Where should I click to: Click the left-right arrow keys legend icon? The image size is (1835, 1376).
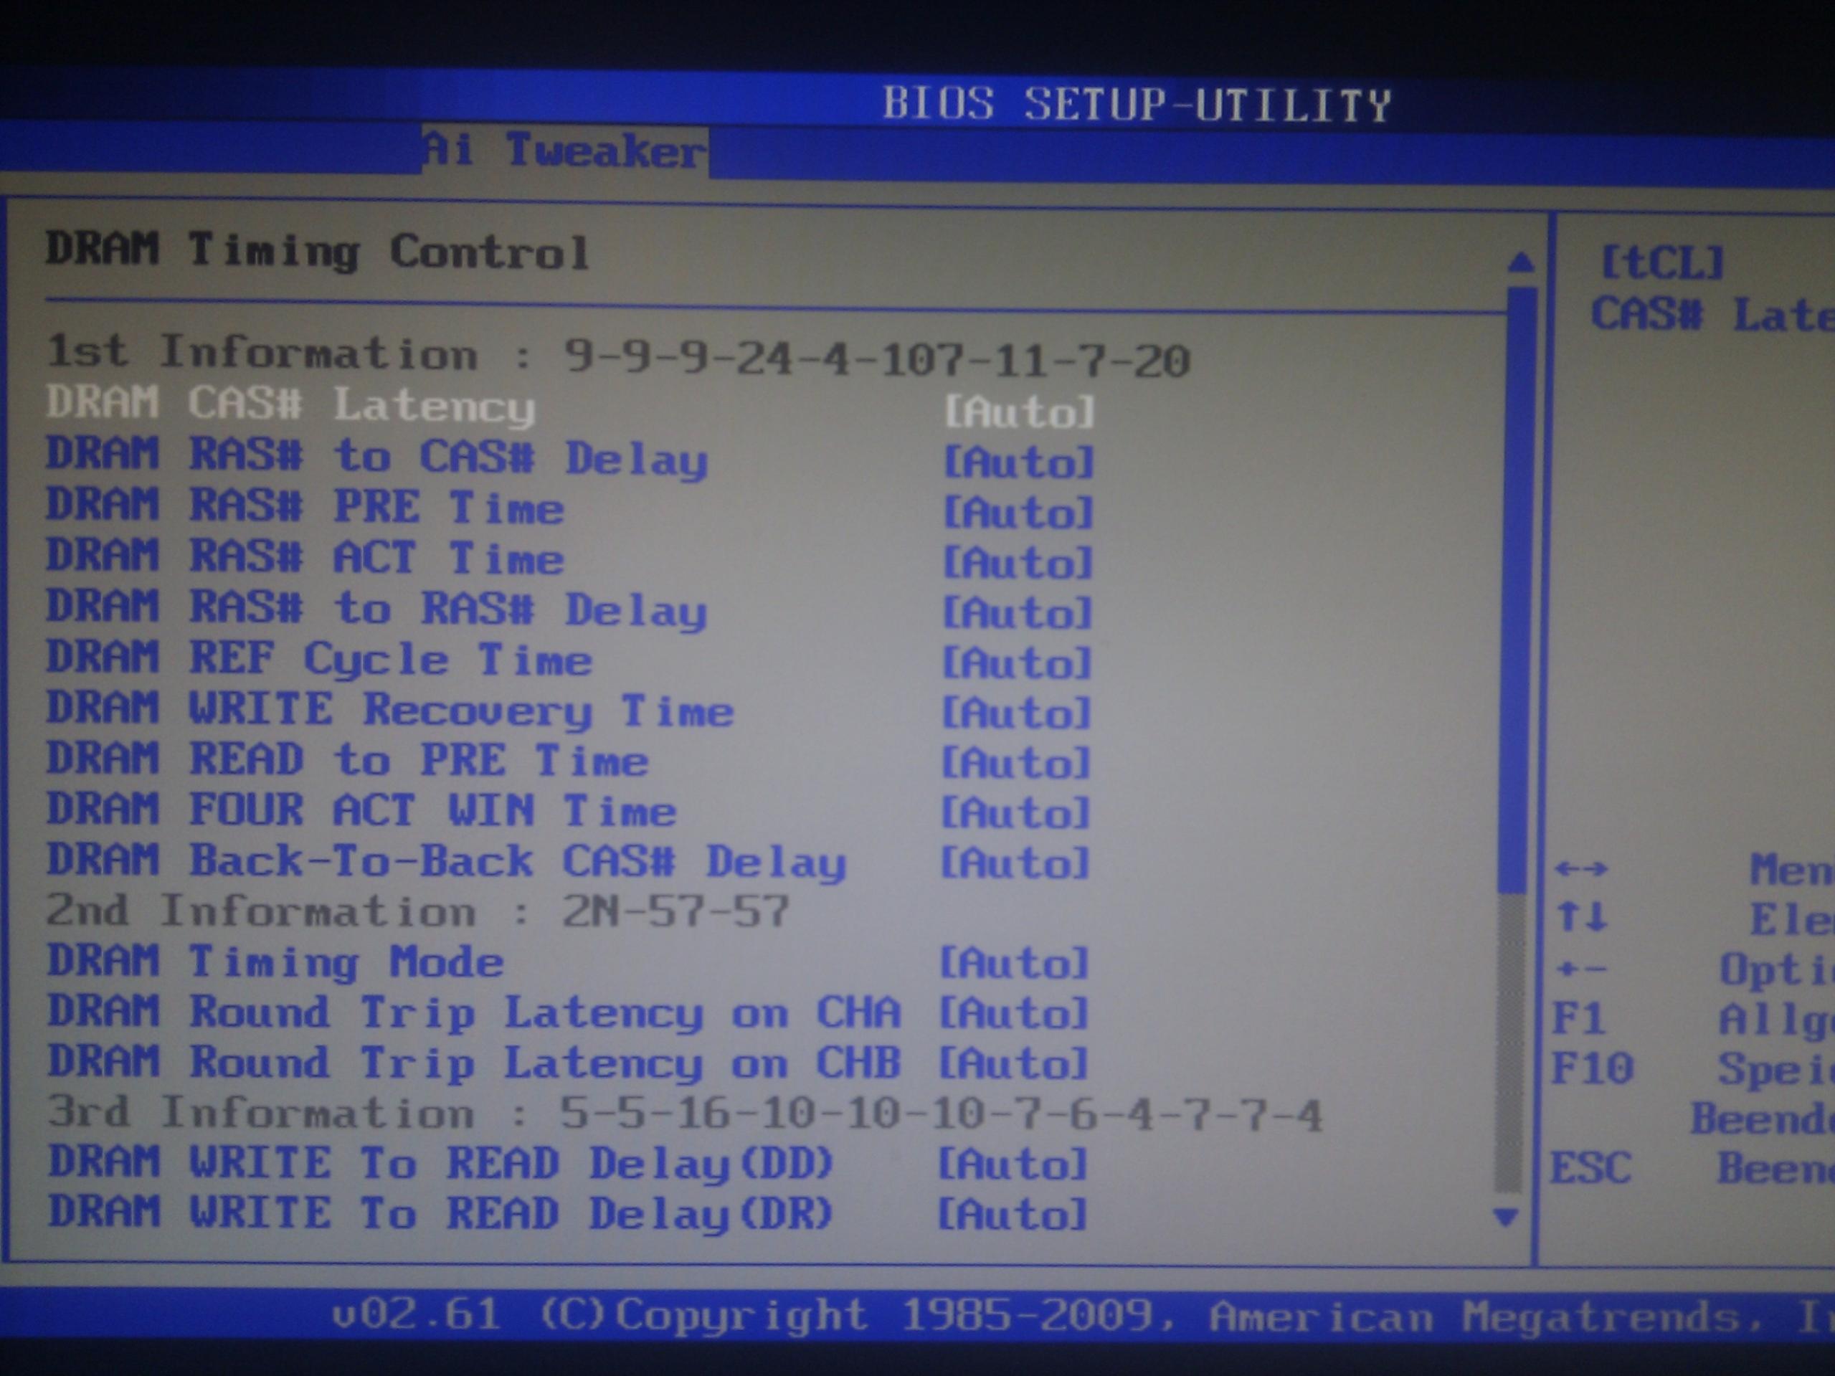click(1580, 868)
